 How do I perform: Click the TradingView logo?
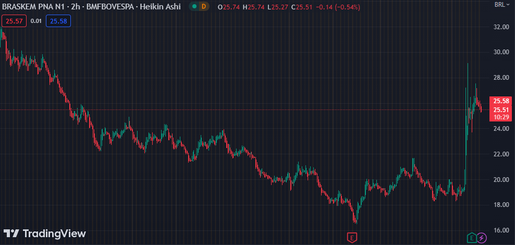click(x=45, y=234)
